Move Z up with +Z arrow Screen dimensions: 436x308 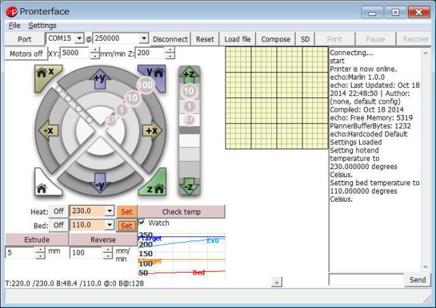189,74
